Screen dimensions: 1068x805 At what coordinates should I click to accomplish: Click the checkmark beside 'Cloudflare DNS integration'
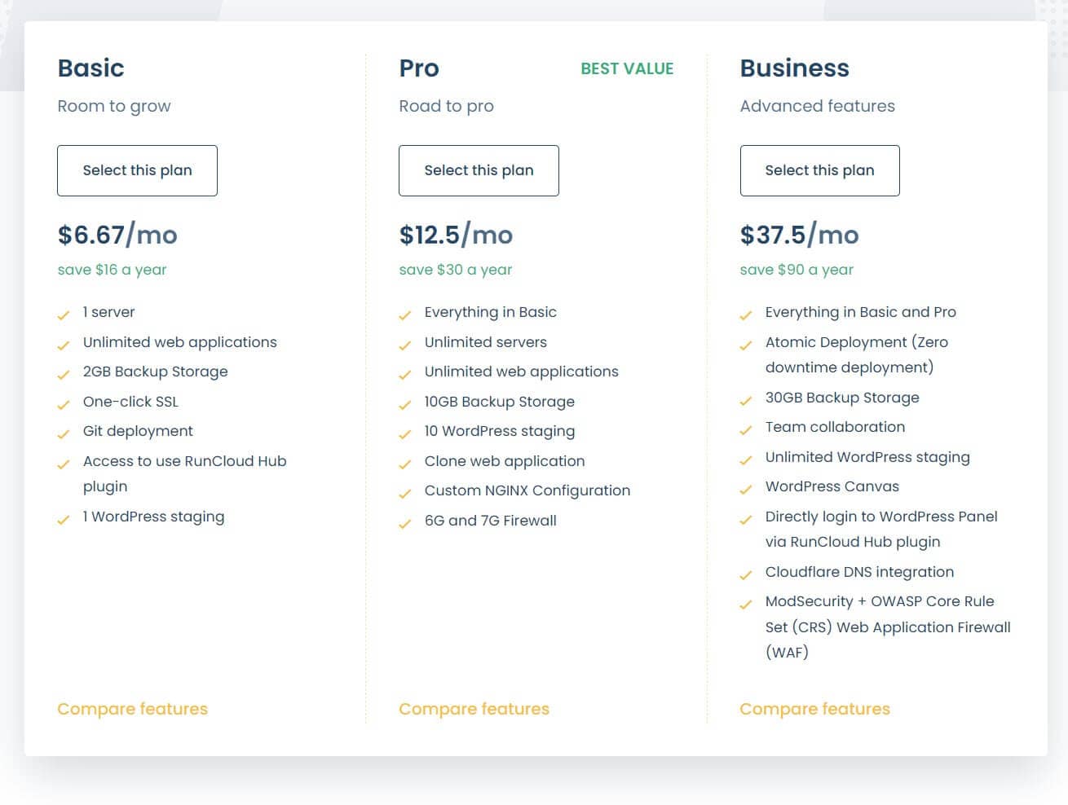(746, 575)
